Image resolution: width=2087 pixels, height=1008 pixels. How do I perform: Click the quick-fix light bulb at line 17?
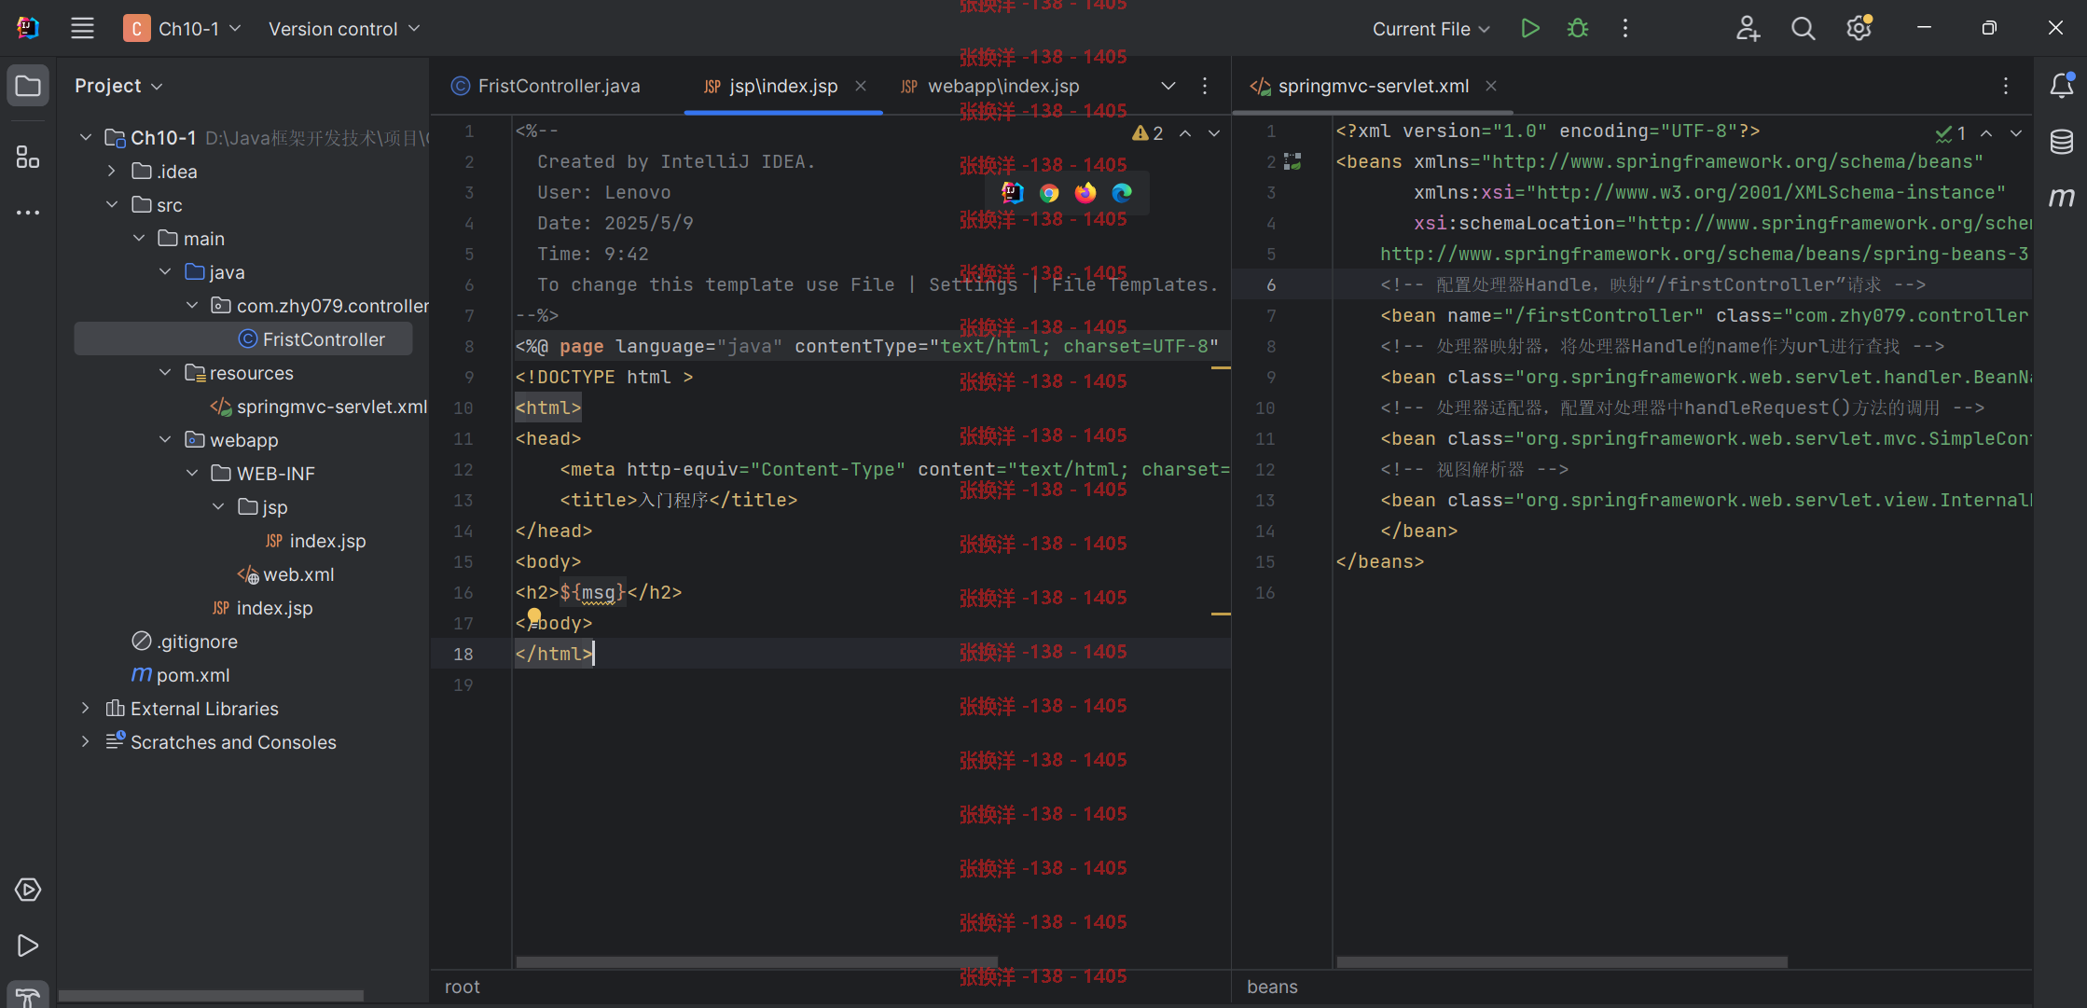(x=533, y=615)
